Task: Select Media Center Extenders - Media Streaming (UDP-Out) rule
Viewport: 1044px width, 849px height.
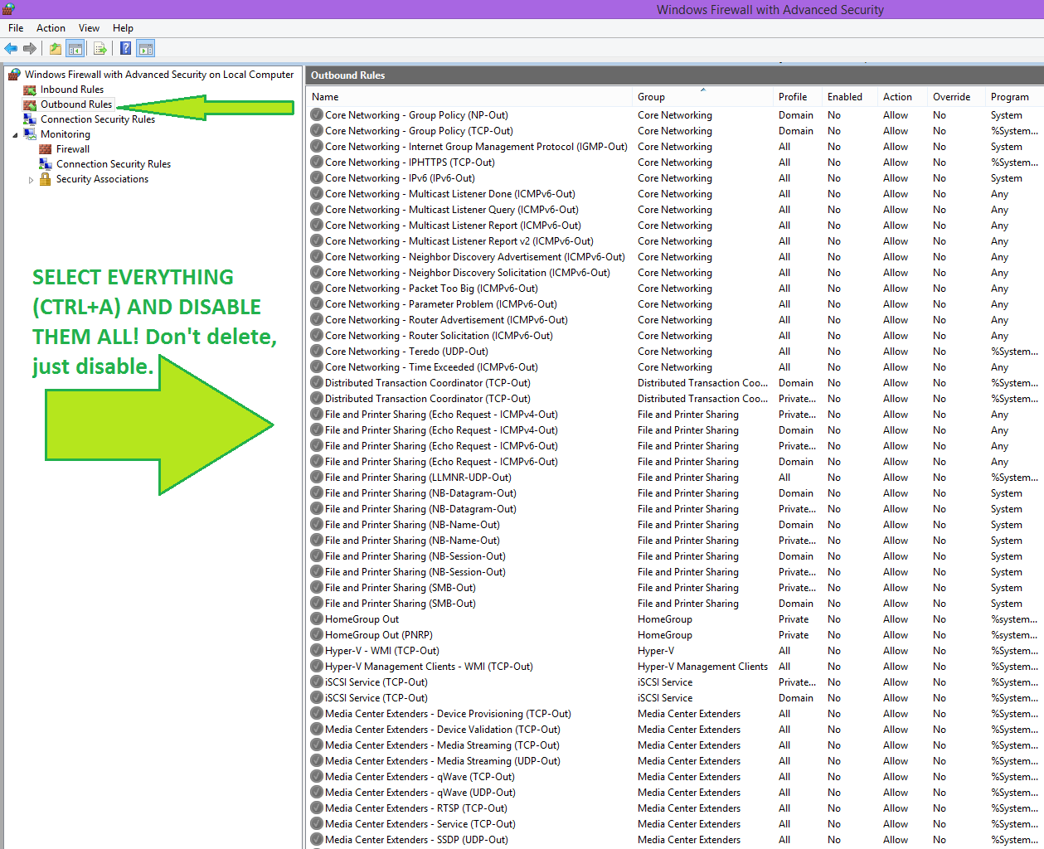Action: tap(443, 761)
